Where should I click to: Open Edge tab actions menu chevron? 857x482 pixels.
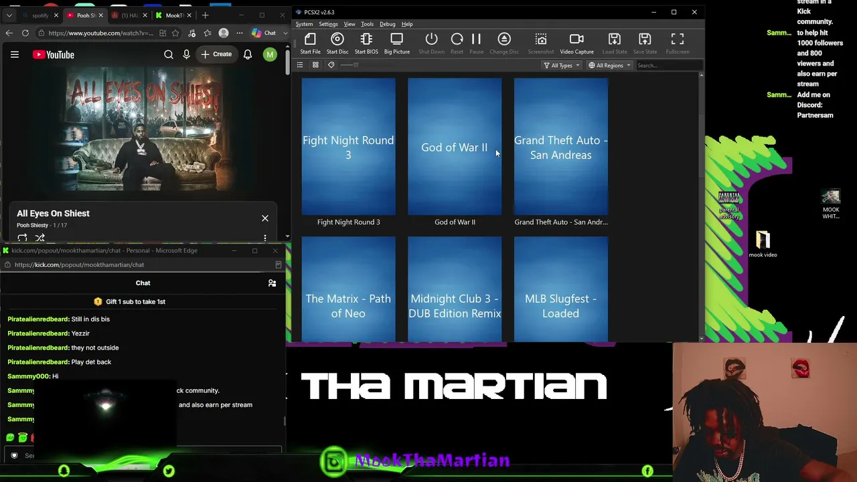pyautogui.click(x=9, y=15)
